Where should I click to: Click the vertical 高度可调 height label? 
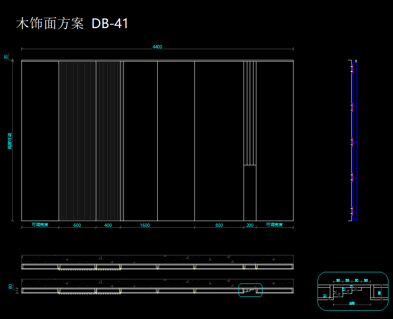pos(10,141)
